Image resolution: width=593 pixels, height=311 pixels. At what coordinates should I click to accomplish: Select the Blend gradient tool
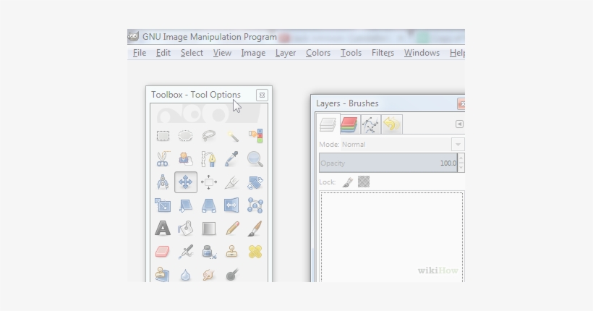tap(209, 229)
